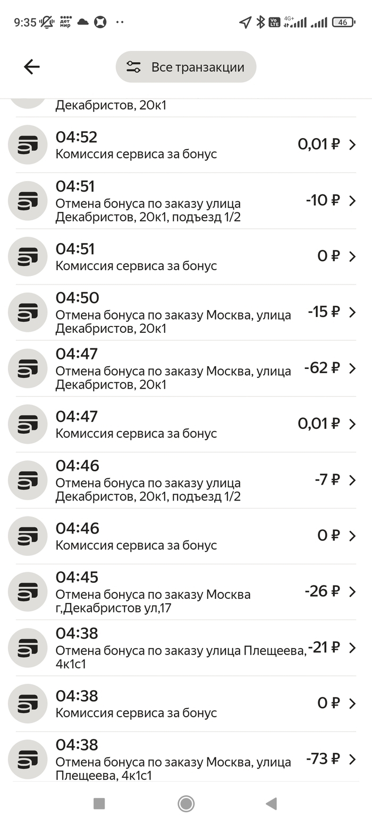Image resolution: width=372 pixels, height=826 pixels.
Task: Tap coin icon of 04:52 commission entry
Action: 28,145
